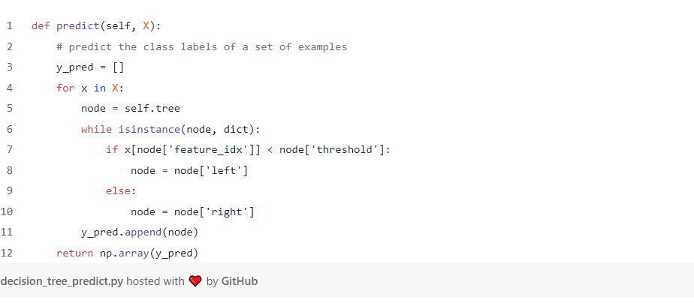Viewport: 694px width, 306px height.
Task: Click the isinstance call in while loop
Action: tap(149, 129)
